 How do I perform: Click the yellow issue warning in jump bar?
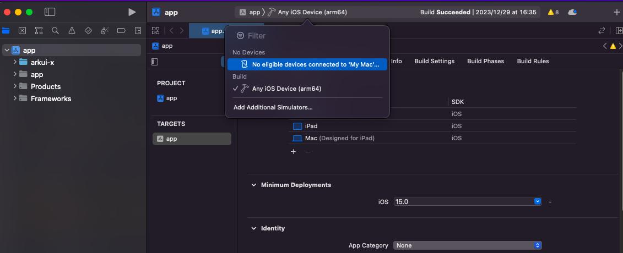point(613,46)
